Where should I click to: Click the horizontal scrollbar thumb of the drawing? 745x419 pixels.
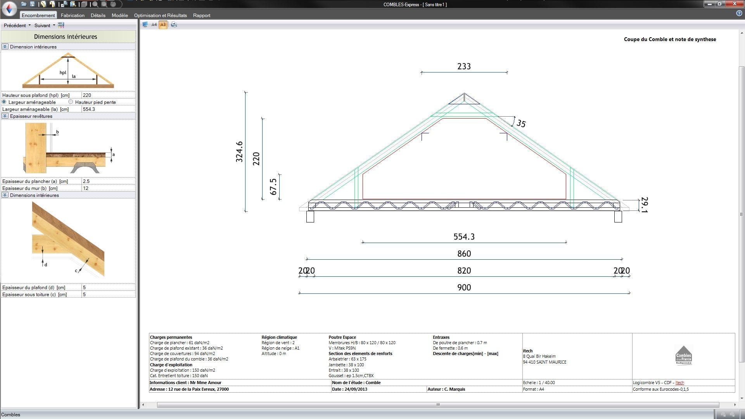(x=438, y=405)
